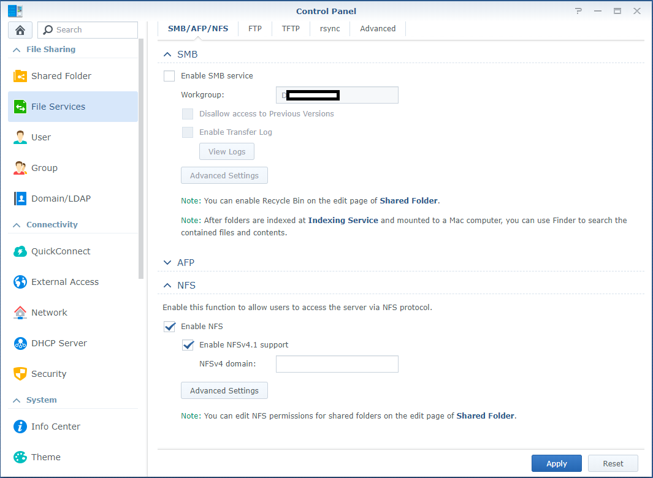Click the Domain/LDAP icon
This screenshot has height=478, width=653.
click(20, 199)
